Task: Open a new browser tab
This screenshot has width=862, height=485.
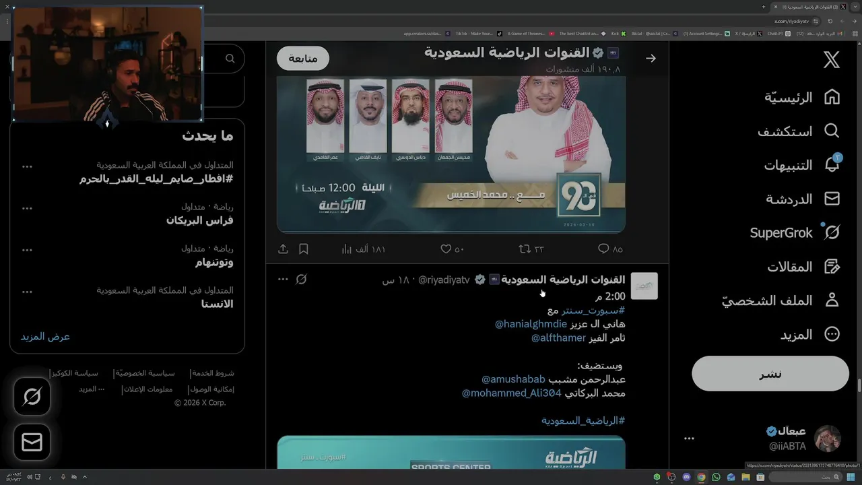Action: pyautogui.click(x=764, y=7)
